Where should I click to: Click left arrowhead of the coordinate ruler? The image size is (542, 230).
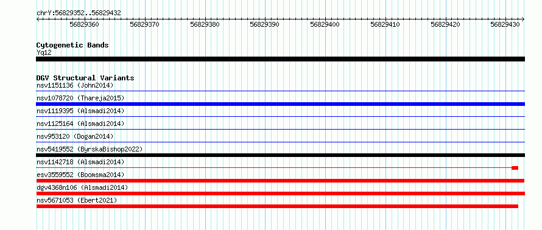[x=38, y=19]
